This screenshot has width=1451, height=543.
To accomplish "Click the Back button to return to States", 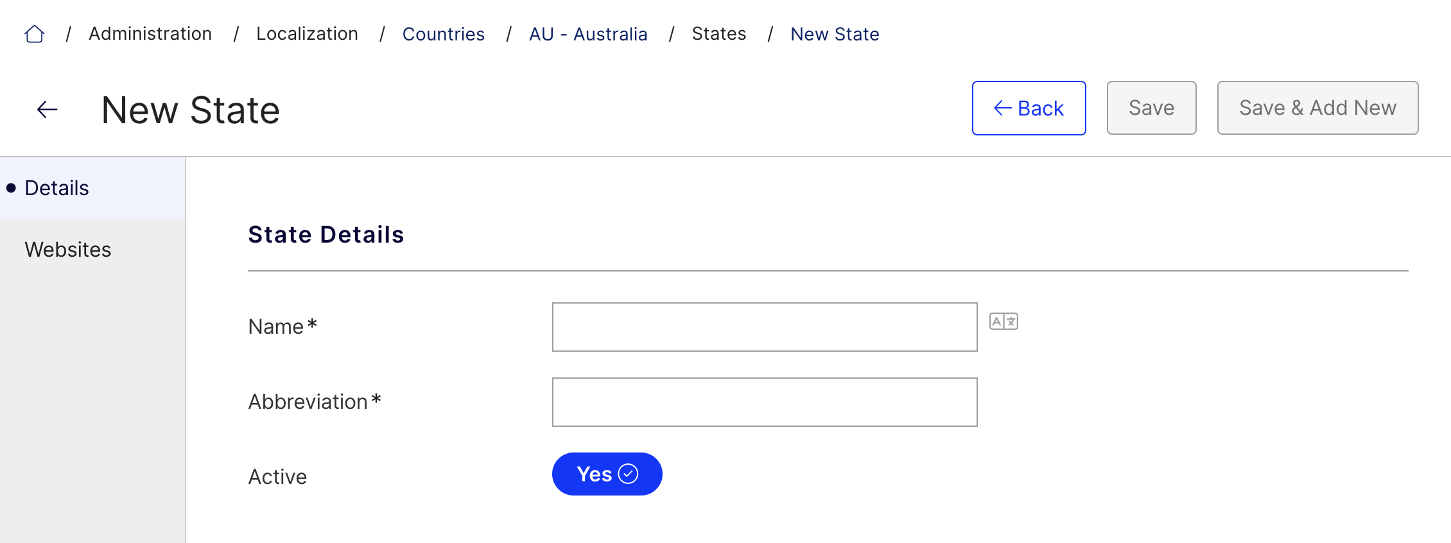I will pos(1029,108).
